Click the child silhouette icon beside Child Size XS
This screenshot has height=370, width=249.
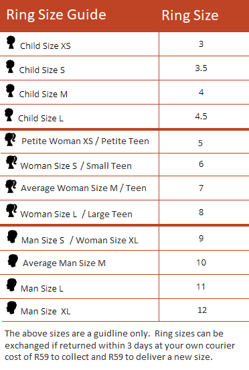pos(11,42)
